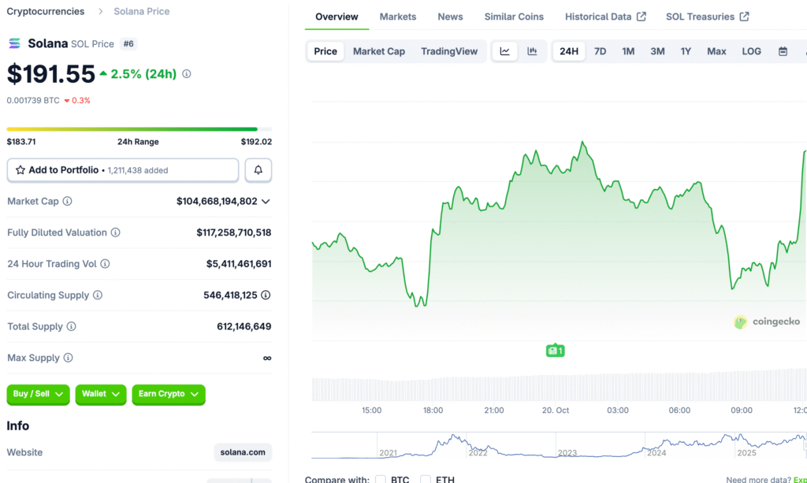Click the price alert bell icon
Screen dimensions: 807x483
click(258, 170)
